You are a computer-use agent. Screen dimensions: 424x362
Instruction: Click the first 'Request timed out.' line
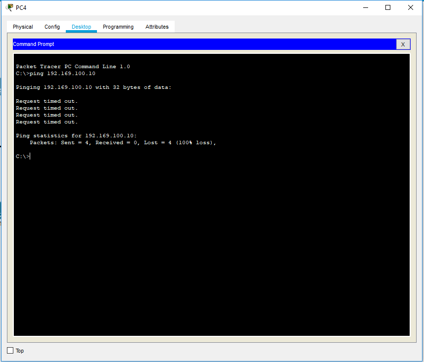(x=47, y=101)
